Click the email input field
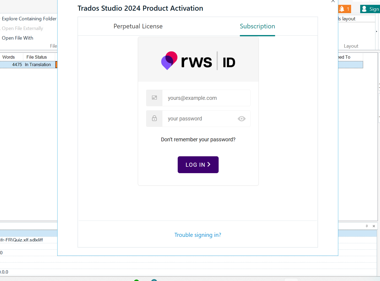 (x=206, y=98)
